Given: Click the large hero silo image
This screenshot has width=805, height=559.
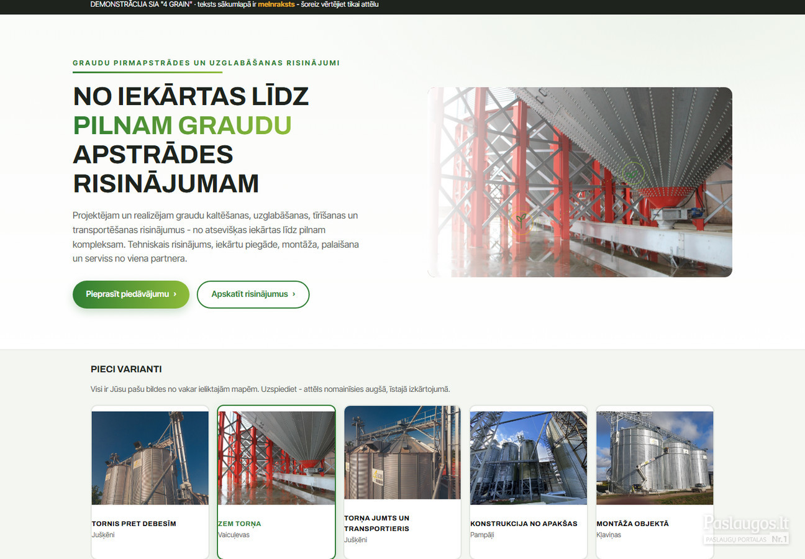Looking at the screenshot, I should pos(580,182).
